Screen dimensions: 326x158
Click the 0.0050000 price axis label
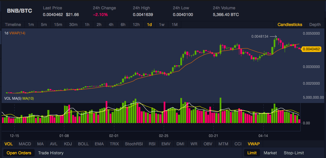click(x=312, y=33)
